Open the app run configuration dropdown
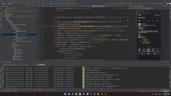The image size is (171, 96). [x=110, y=3]
